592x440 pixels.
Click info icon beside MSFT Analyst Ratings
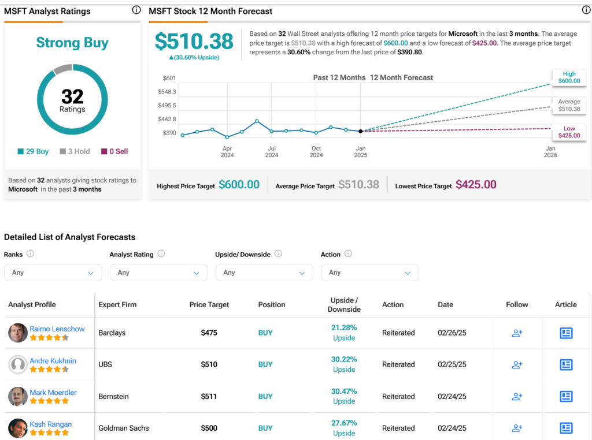[x=136, y=10]
